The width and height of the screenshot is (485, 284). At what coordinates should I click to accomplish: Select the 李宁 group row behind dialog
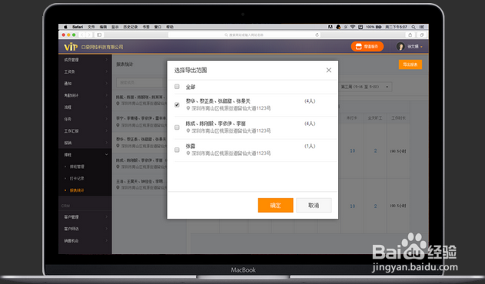pos(139,122)
